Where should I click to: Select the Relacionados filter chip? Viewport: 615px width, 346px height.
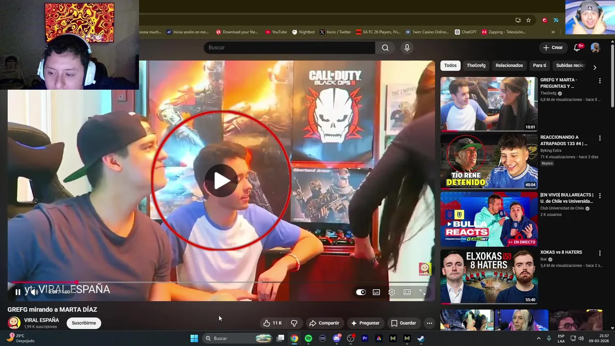point(509,65)
